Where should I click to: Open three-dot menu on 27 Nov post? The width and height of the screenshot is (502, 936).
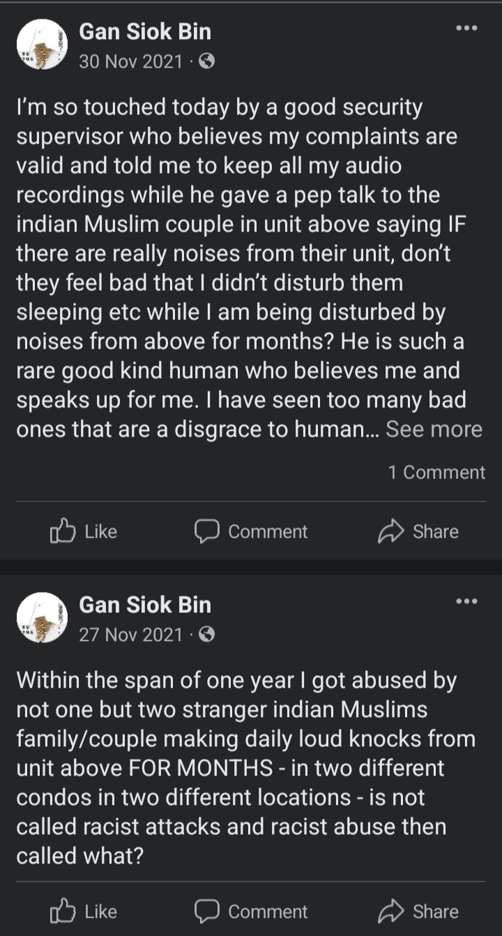pos(466,601)
